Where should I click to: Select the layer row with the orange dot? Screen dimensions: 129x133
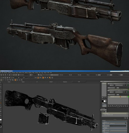click(x=118, y=97)
